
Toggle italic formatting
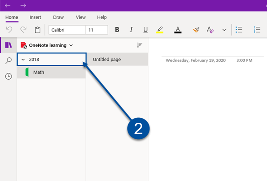click(131, 30)
